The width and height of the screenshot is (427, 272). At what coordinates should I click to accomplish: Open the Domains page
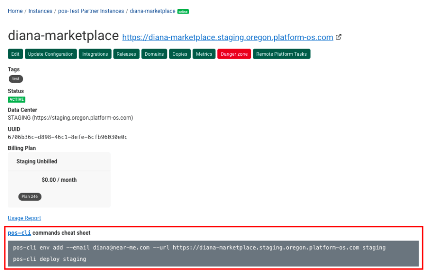point(154,54)
